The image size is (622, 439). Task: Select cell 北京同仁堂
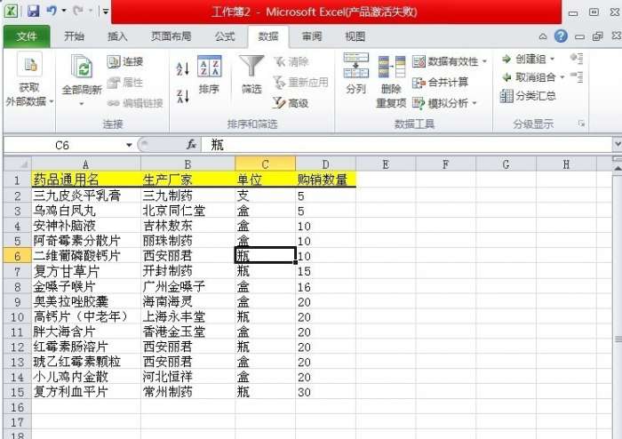[187, 211]
